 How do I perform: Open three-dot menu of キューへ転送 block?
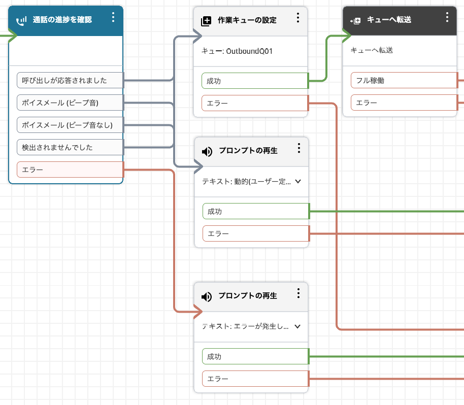[x=447, y=17]
